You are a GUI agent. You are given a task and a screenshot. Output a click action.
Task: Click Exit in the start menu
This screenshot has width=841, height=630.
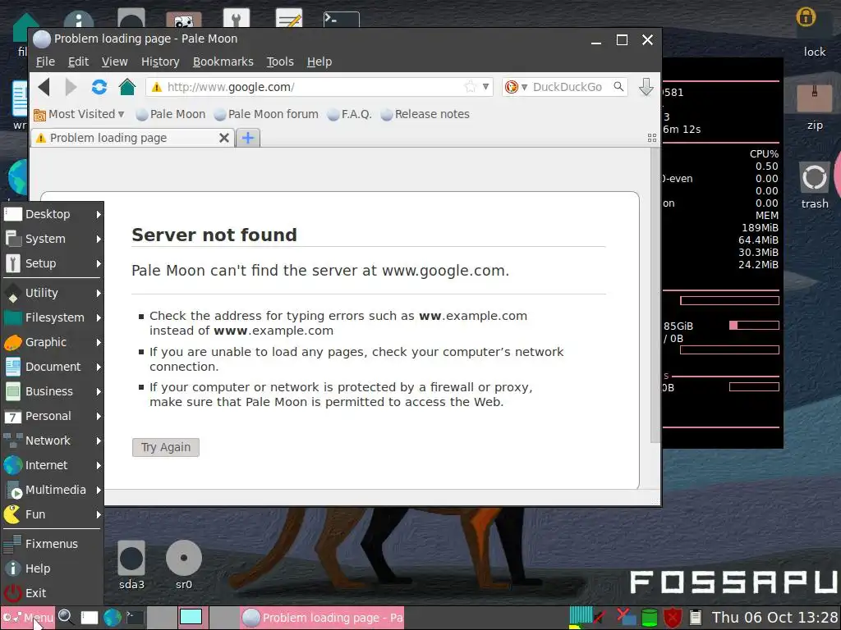tap(52, 594)
